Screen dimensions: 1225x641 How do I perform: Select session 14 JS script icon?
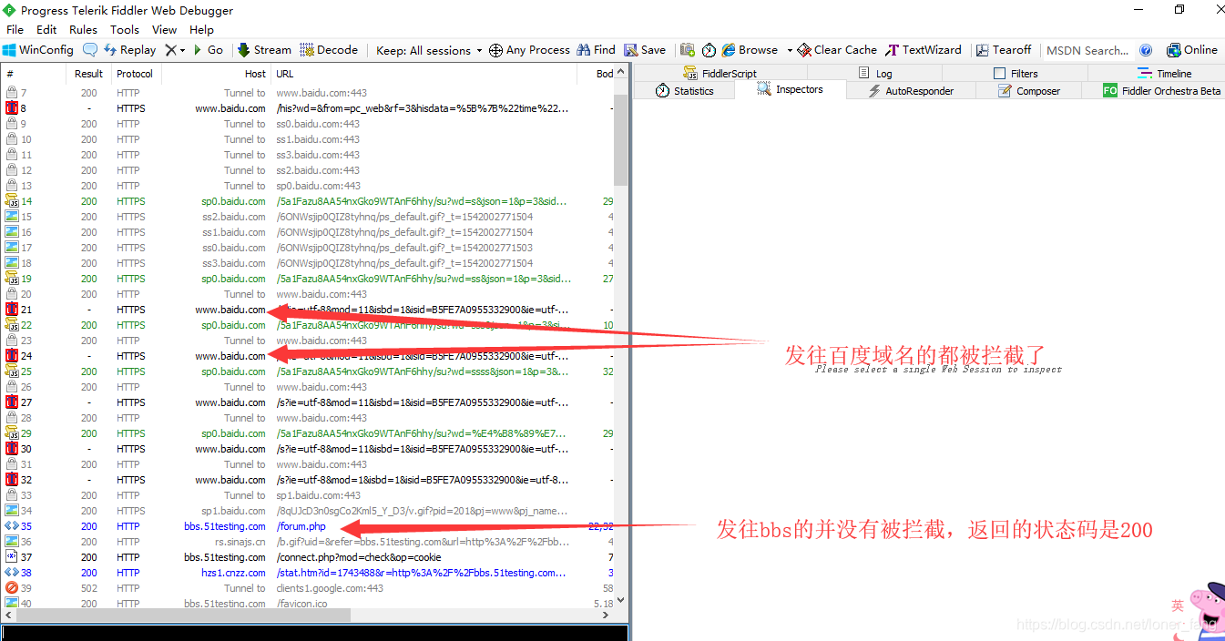tap(12, 201)
